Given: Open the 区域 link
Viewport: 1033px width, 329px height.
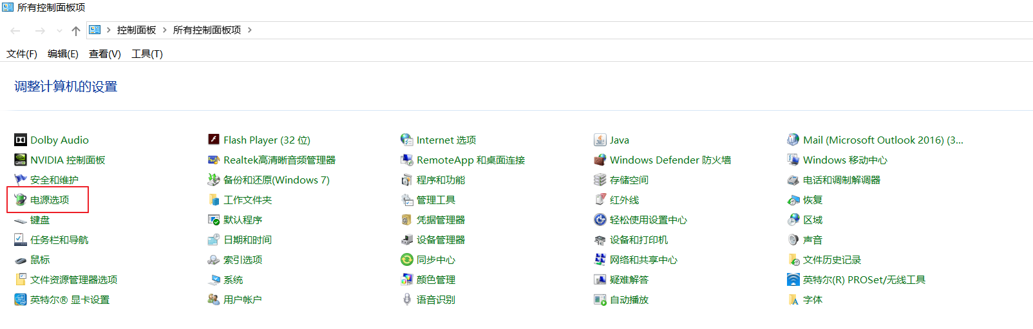Looking at the screenshot, I should click(813, 220).
